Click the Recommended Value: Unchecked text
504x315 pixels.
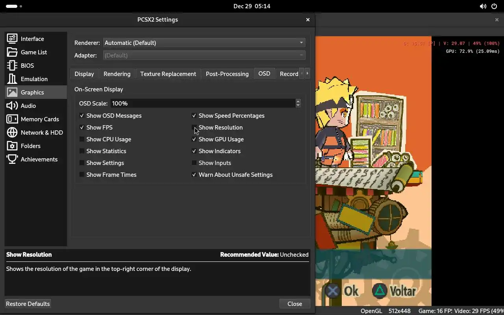pyautogui.click(x=264, y=255)
